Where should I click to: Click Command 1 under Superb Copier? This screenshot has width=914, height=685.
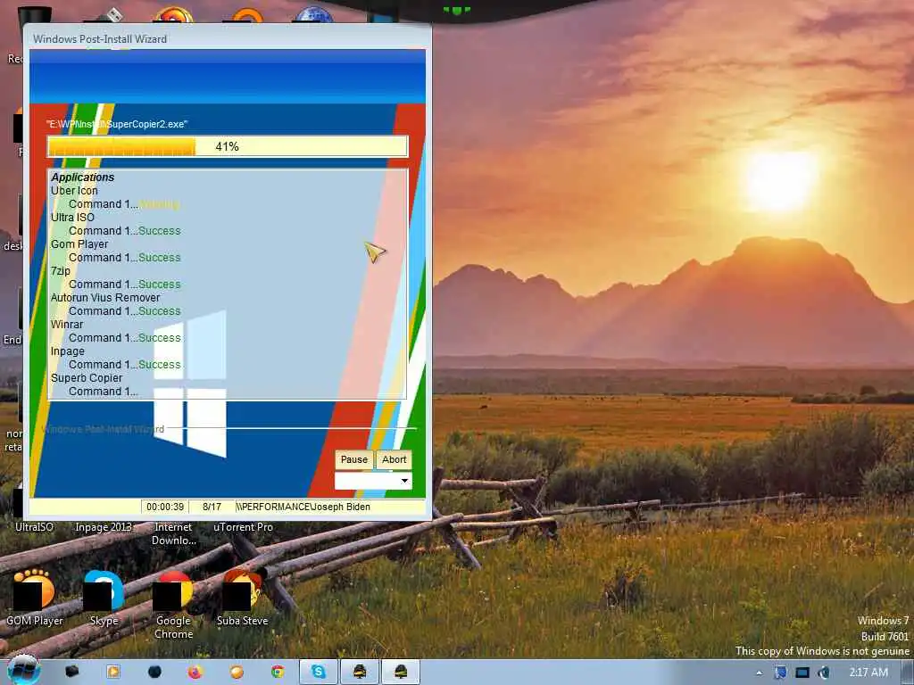coord(104,392)
